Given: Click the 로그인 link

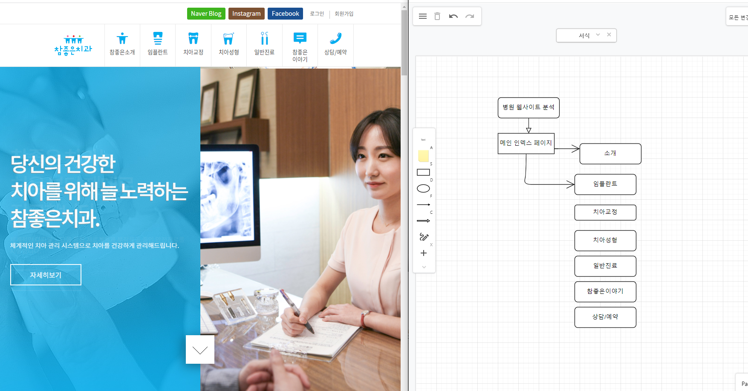Looking at the screenshot, I should [317, 14].
